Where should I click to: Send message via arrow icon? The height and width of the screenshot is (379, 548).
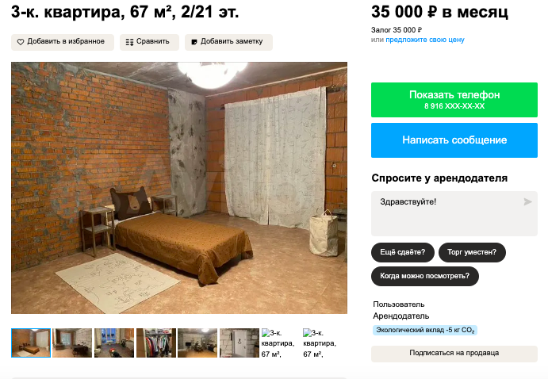click(x=527, y=201)
